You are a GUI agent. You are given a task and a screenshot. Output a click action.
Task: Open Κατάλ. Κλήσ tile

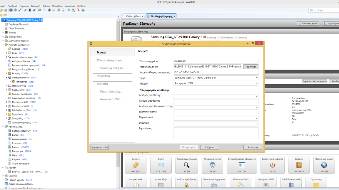tap(161, 183)
